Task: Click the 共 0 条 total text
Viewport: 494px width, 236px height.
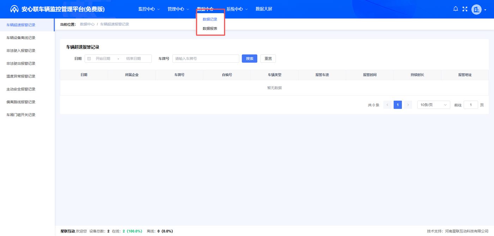Action: (x=373, y=105)
